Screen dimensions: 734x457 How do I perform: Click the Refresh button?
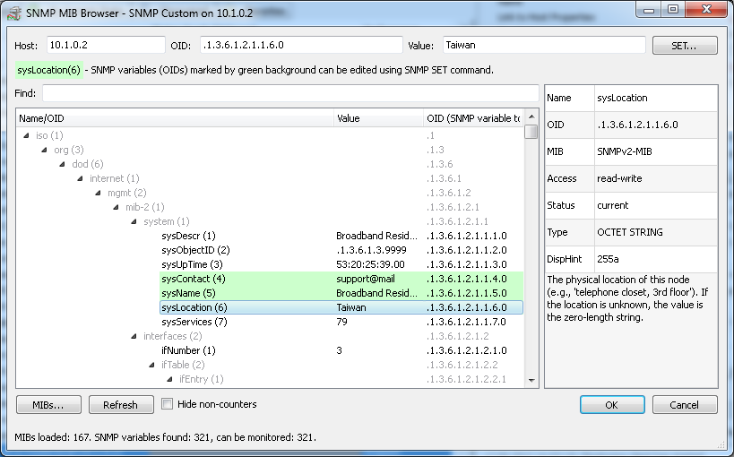(x=120, y=405)
